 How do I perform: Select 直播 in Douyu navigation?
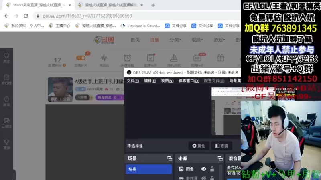pyautogui.click(x=154, y=40)
